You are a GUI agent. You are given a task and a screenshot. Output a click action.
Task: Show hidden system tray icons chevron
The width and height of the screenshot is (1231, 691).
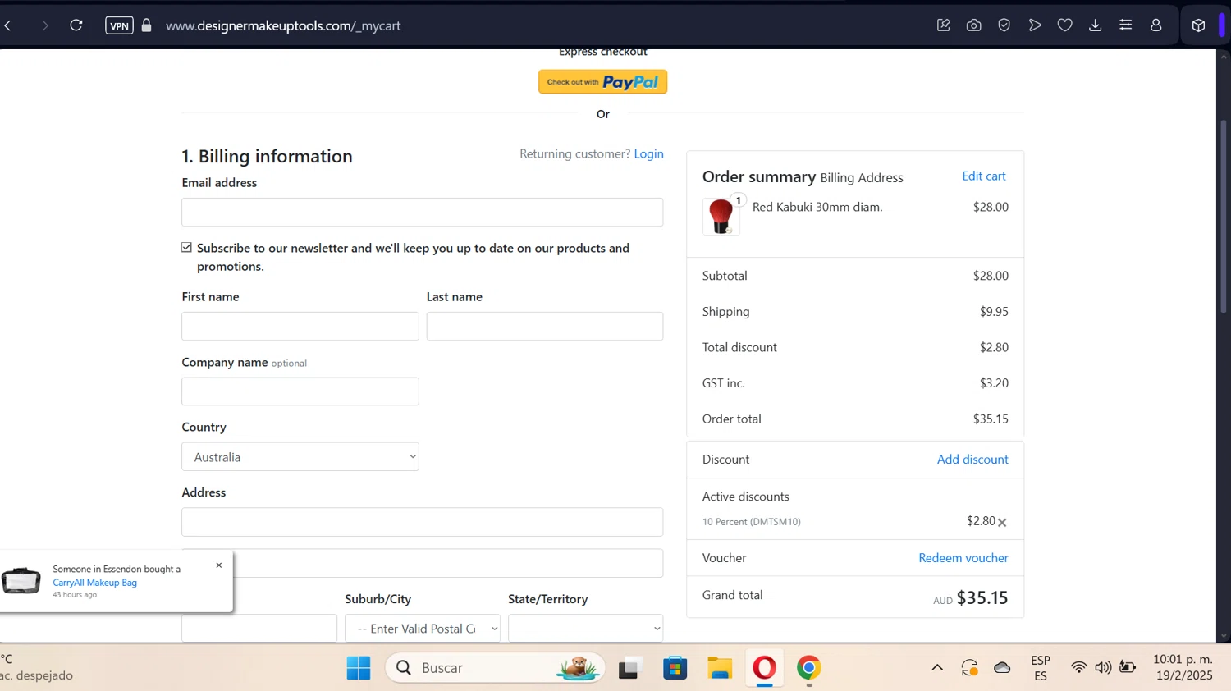click(937, 668)
